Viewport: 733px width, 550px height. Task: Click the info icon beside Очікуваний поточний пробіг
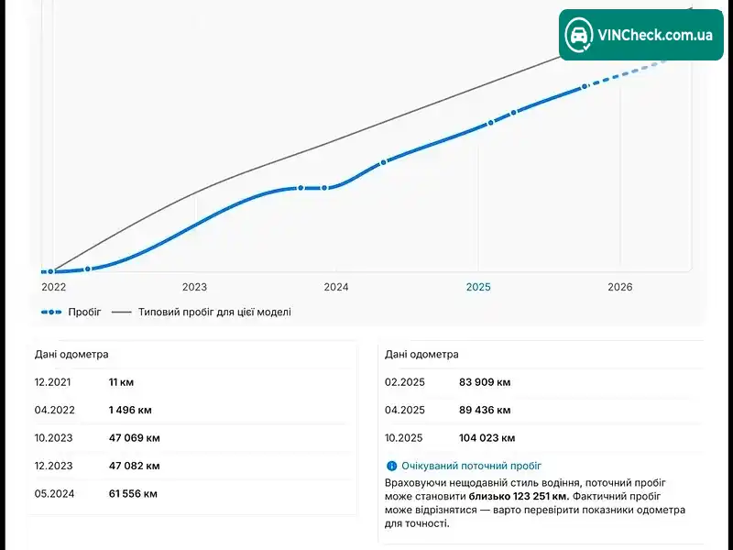(391, 466)
